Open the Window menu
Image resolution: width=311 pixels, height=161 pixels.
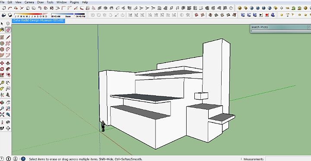point(61,2)
